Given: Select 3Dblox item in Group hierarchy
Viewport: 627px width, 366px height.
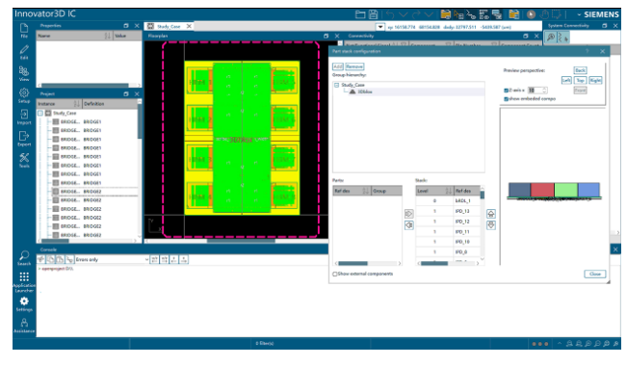Looking at the screenshot, I should point(364,92).
